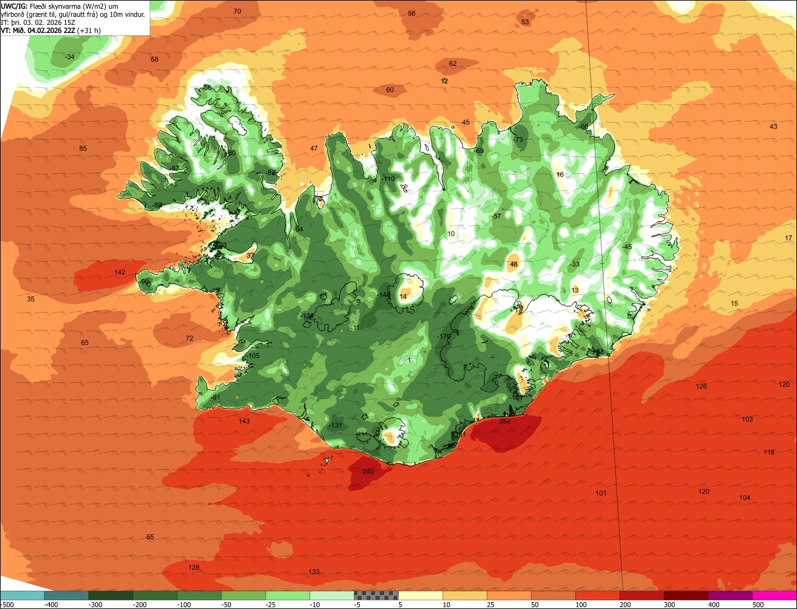This screenshot has height=609, width=797.
Task: Click the checkered legend swatch labeled -5
Action: pos(376,595)
